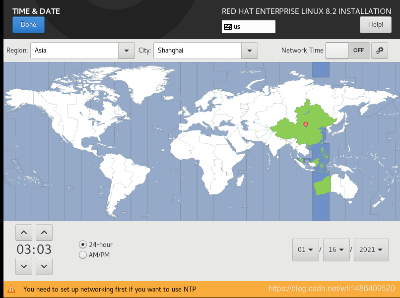Click Western Australia on the map

323,185
